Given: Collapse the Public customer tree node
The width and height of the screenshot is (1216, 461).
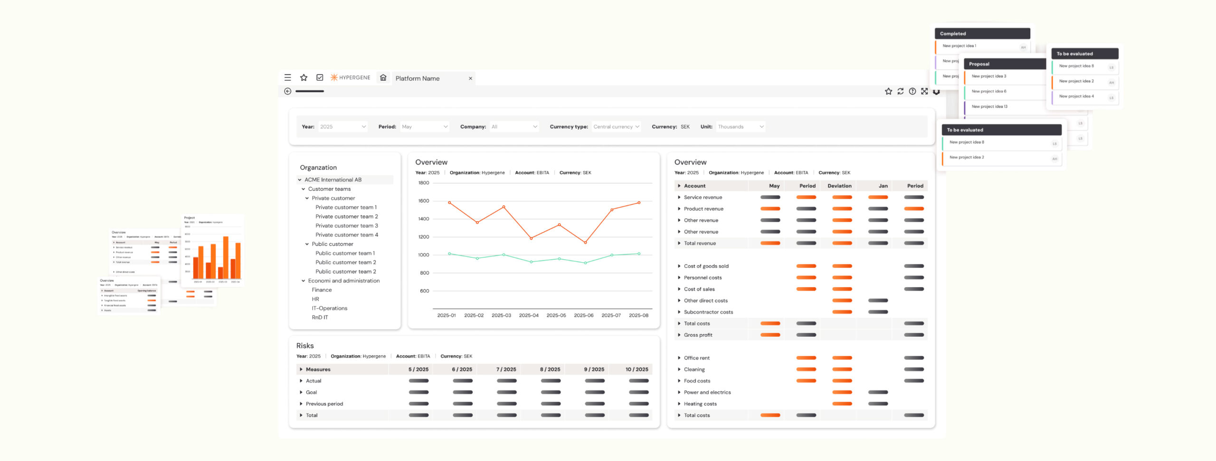Looking at the screenshot, I should (307, 244).
